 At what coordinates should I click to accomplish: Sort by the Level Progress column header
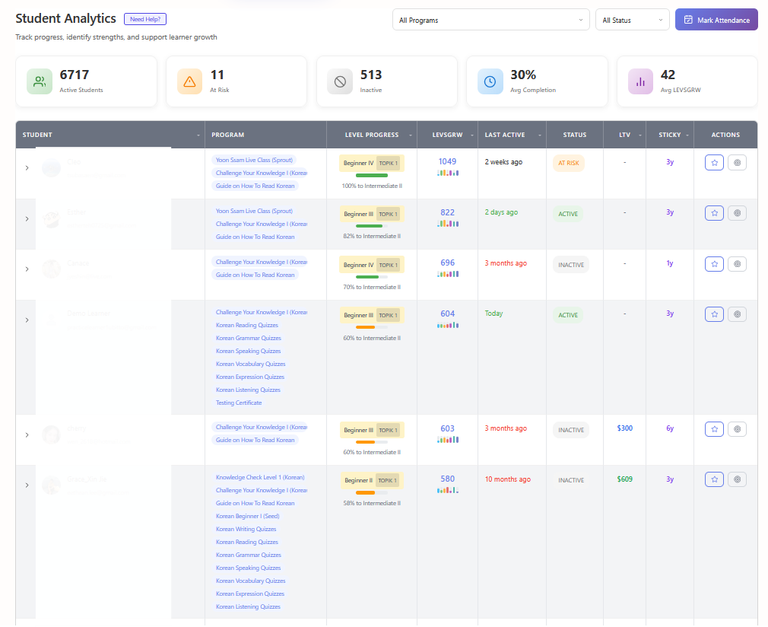pyautogui.click(x=371, y=135)
